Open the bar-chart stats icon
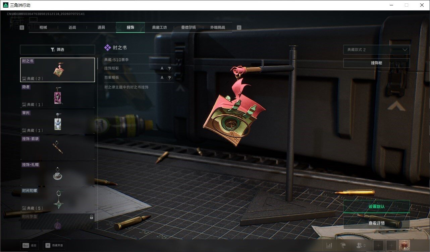Viewport: 430px width, 252px height. coord(329,246)
